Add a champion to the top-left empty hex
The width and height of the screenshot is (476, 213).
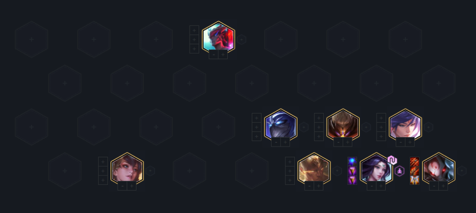pyautogui.click(x=32, y=39)
